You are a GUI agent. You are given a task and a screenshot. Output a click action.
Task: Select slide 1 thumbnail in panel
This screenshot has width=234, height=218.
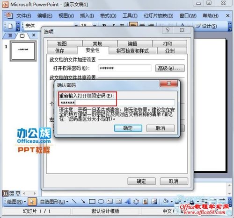pos(23,51)
